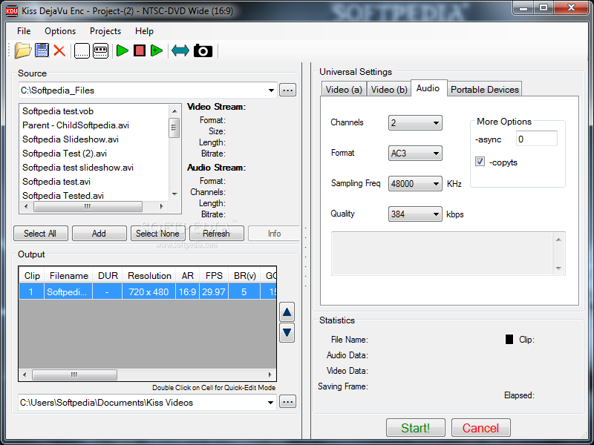
Task: Select Softpedia test slideshow.avi file
Action: (78, 168)
